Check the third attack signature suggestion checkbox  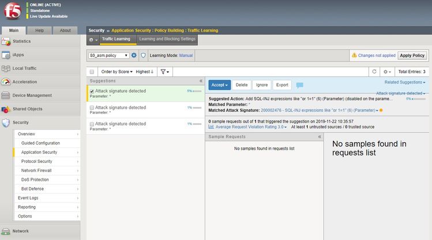tap(92, 124)
